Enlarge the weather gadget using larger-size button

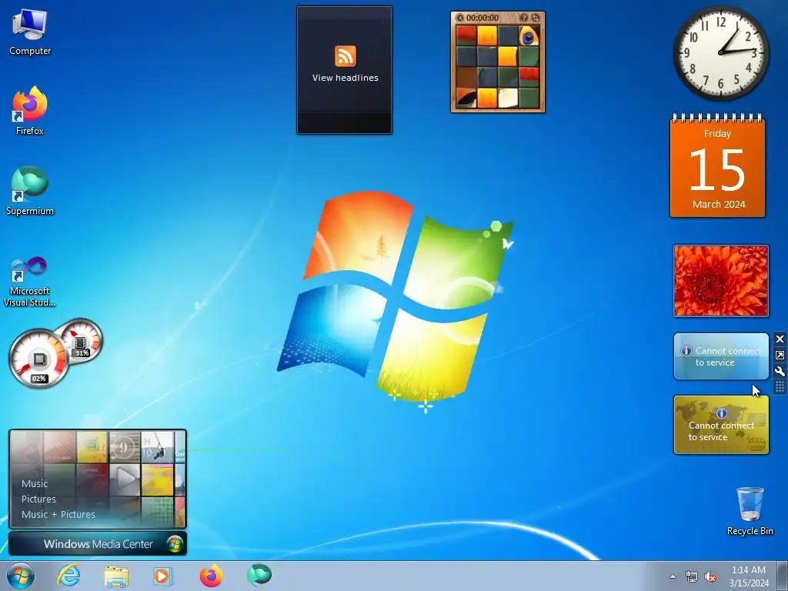pos(780,356)
